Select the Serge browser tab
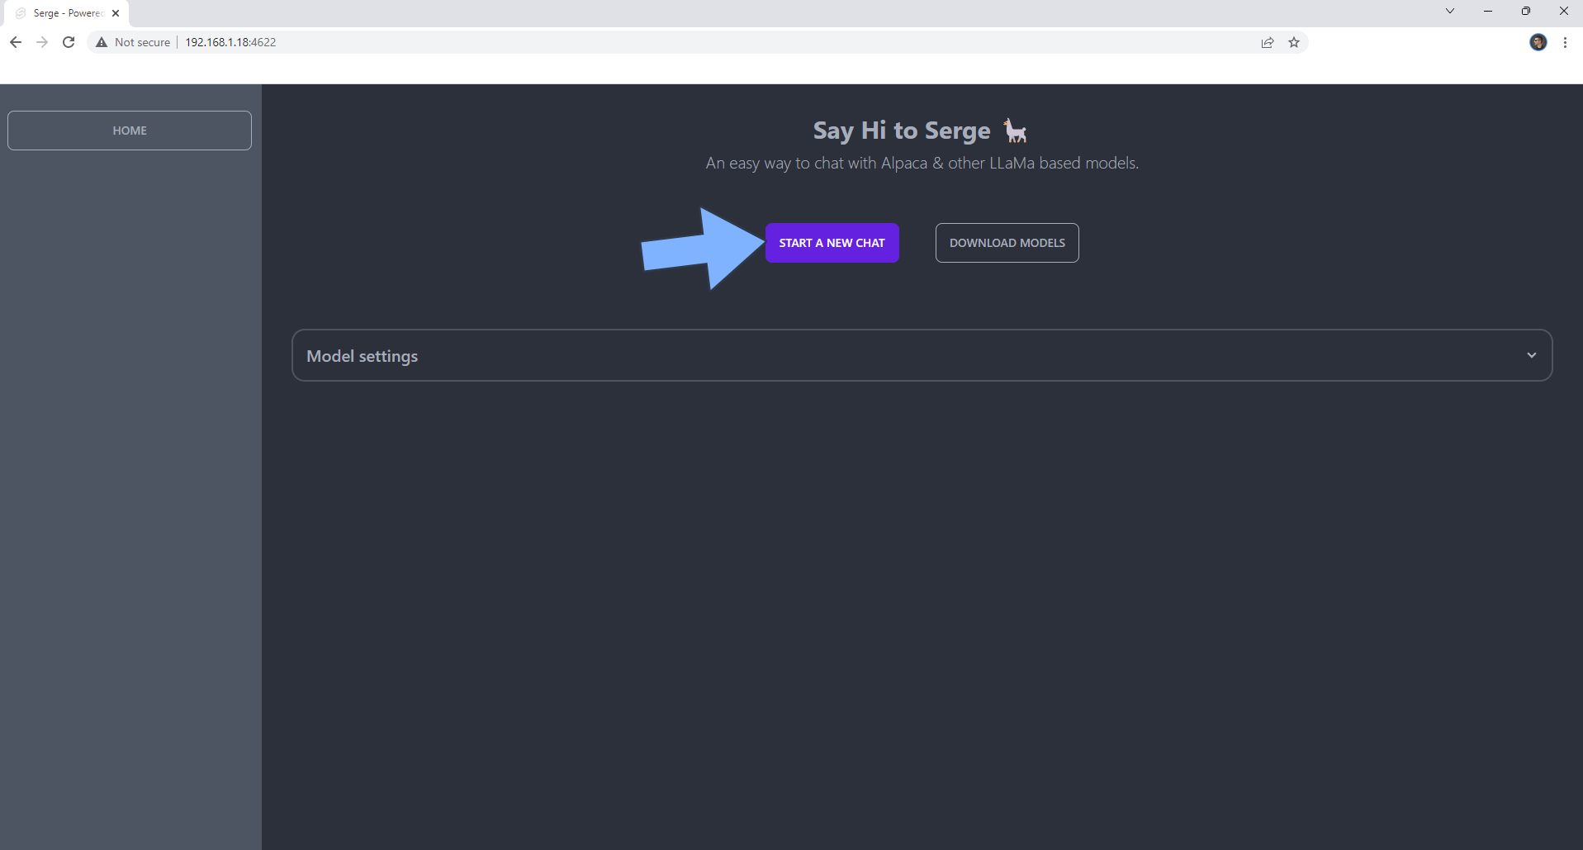 pos(68,13)
